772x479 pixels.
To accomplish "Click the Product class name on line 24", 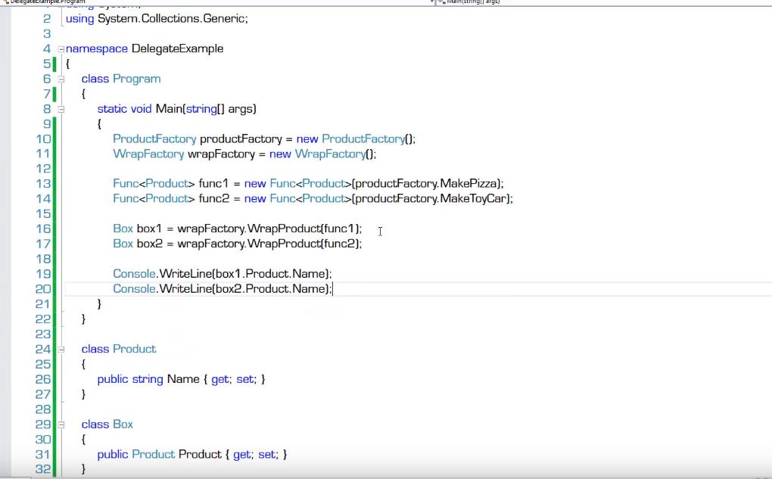I will click(134, 349).
